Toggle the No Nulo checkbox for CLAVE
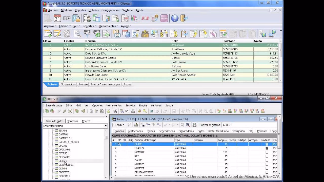 pyautogui.click(x=267, y=144)
